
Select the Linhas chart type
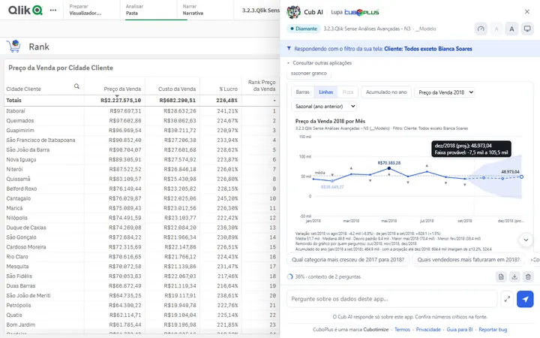click(x=325, y=92)
